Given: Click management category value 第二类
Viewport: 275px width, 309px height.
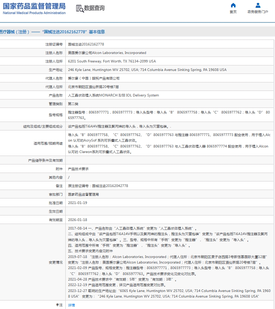Looking at the screenshot, I should point(73,104).
